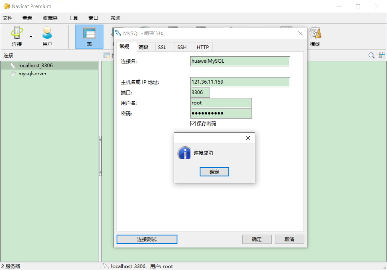Select localhost_3306 connection in the tree
The width and height of the screenshot is (387, 270).
coord(50,65)
